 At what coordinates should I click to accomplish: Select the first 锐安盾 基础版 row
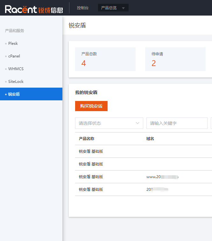(144, 151)
